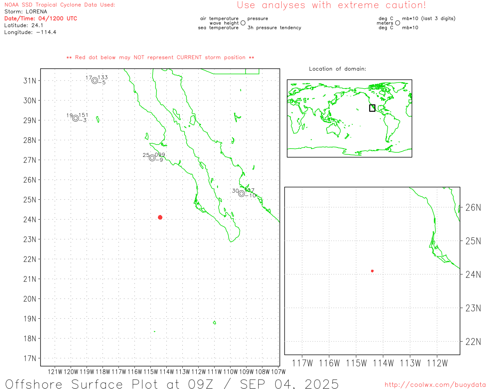Select the buoy station marker near 31N 118W
Image resolution: width=486 pixels, height=389 pixels.
tap(95, 81)
